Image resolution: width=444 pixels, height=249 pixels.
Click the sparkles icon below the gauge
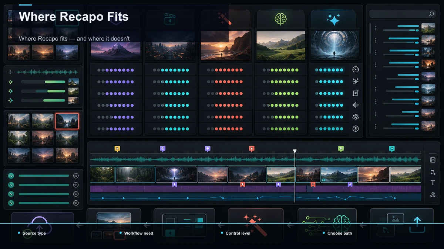[x=356, y=81]
